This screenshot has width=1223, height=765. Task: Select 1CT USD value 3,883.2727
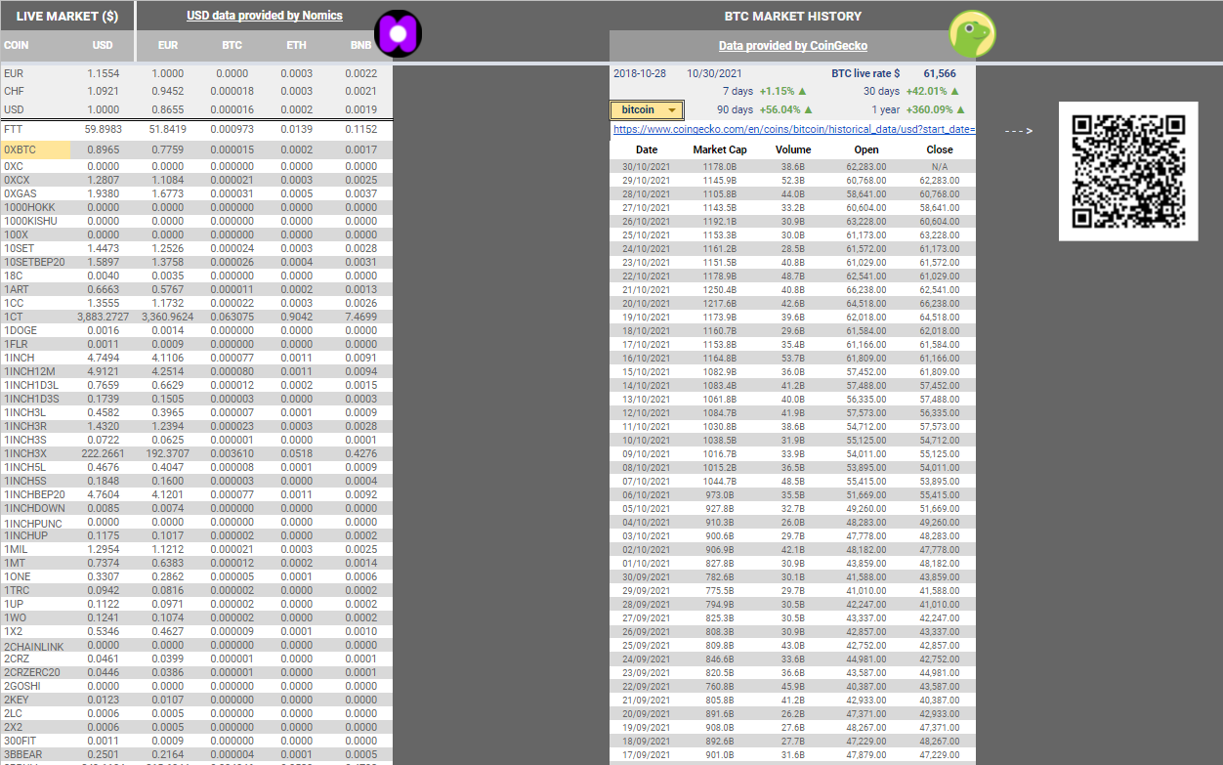[x=104, y=317]
